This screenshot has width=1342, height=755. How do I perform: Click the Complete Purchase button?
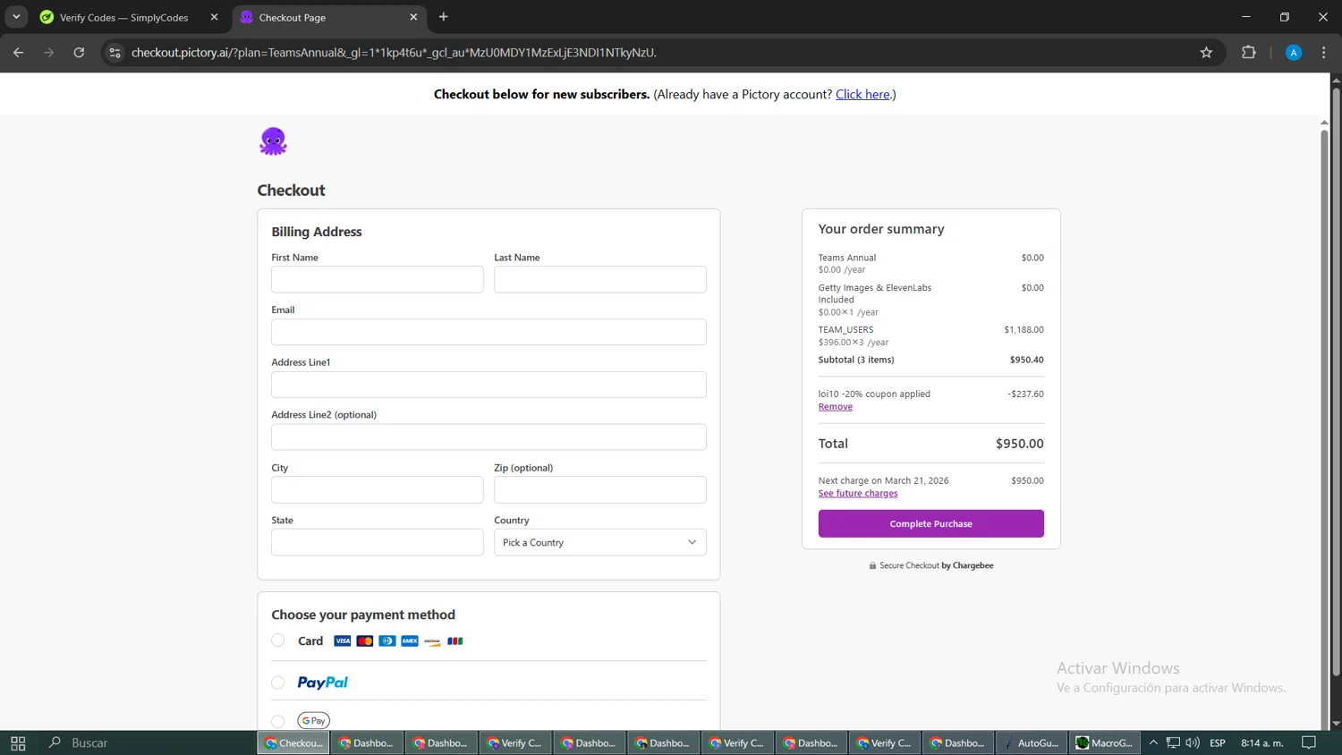tap(930, 523)
